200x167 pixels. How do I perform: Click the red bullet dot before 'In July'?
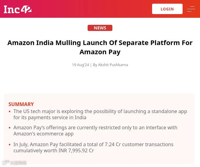tap(9, 145)
